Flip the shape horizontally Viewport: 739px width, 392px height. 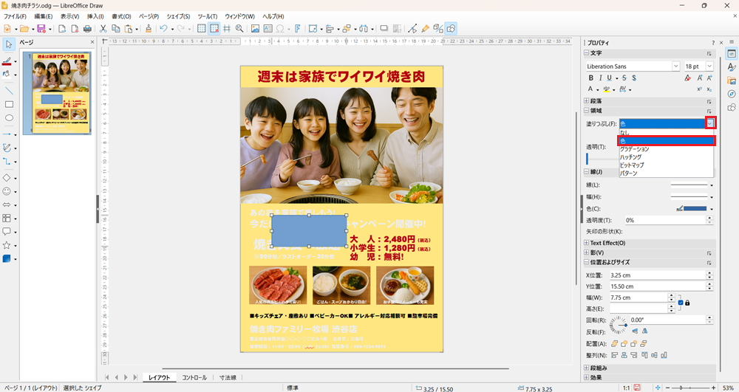click(644, 331)
